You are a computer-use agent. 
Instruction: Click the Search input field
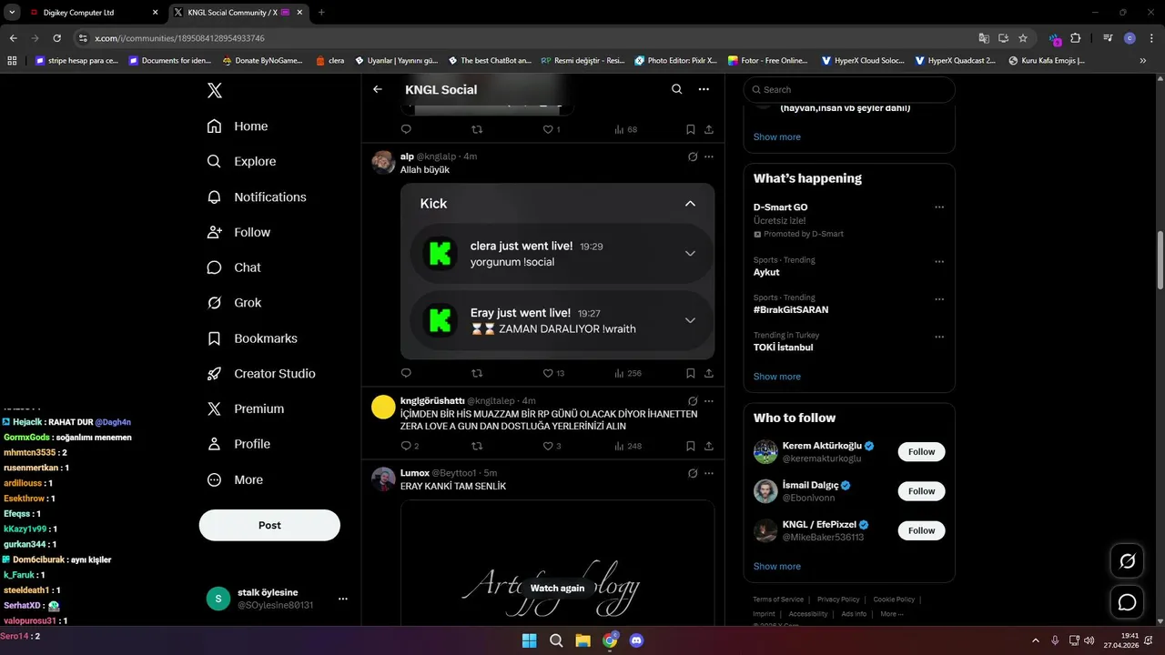pos(849,89)
